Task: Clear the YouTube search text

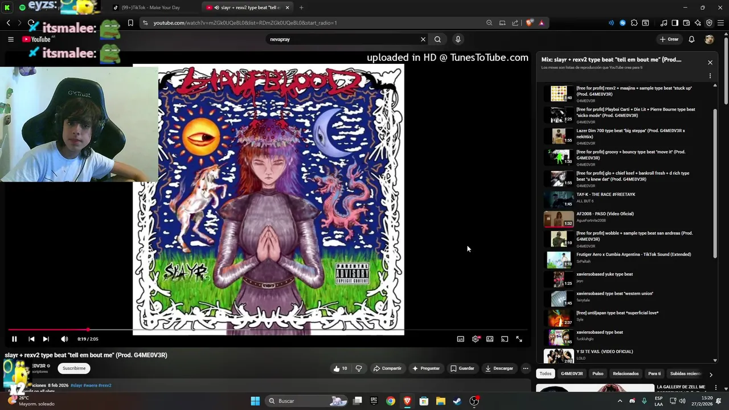Action: [423, 39]
